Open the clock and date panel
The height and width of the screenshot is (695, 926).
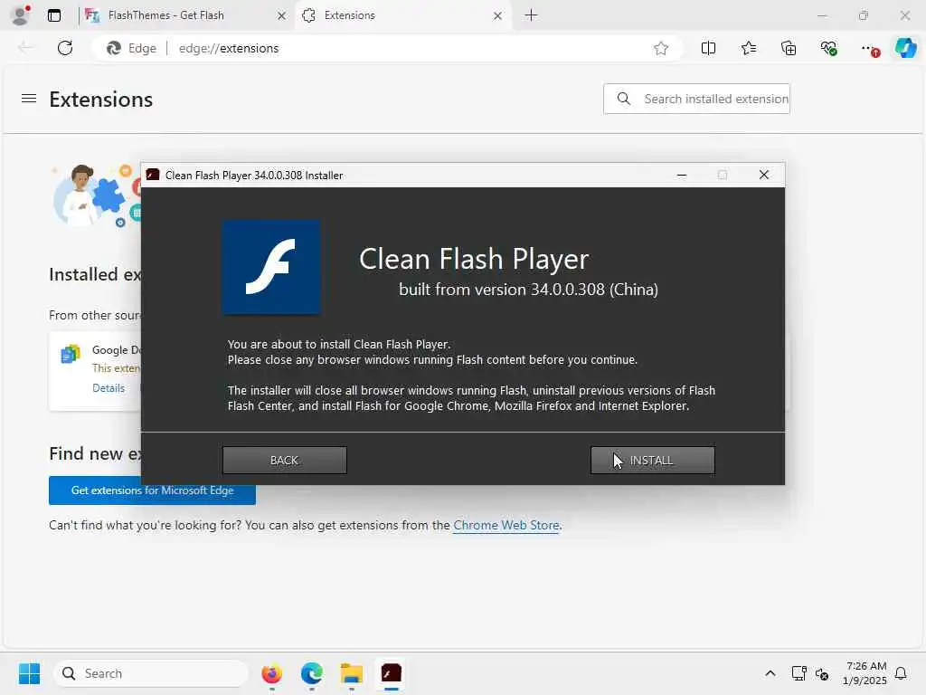pos(865,673)
